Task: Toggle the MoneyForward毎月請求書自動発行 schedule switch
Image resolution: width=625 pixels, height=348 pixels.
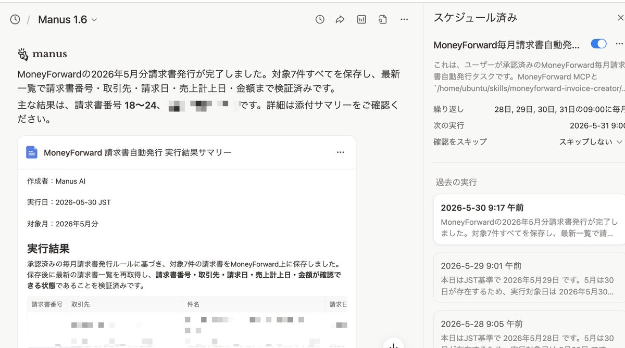Action: (599, 44)
